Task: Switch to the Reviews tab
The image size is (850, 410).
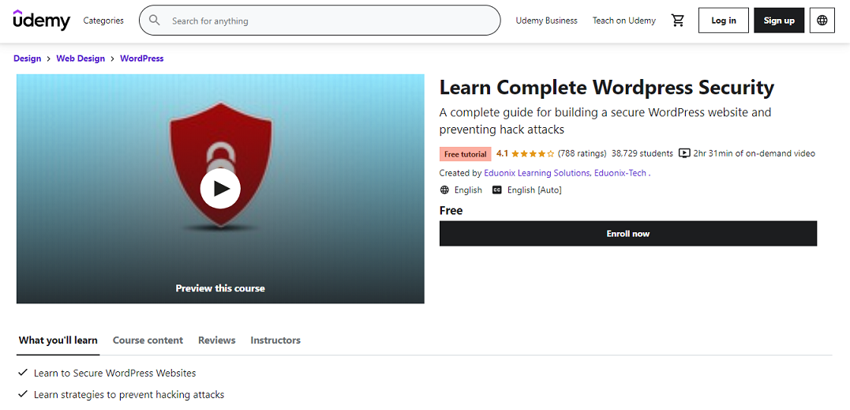Action: click(x=217, y=340)
